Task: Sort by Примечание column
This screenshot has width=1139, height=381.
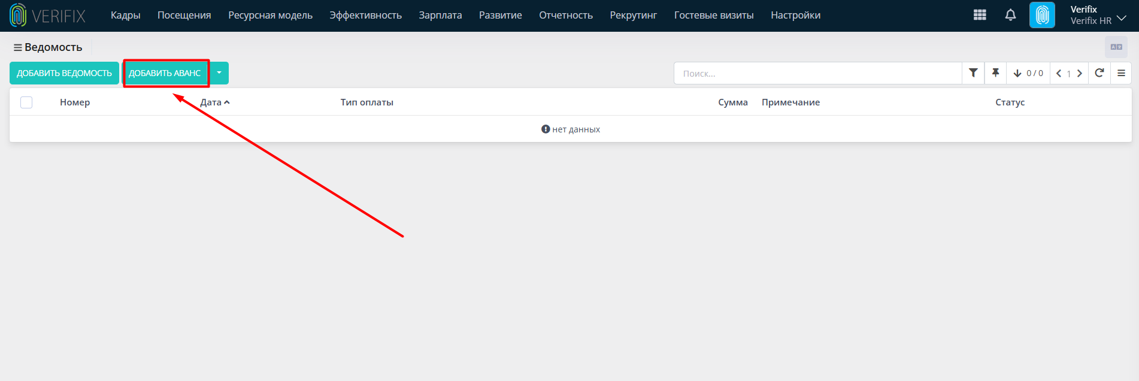Action: [x=790, y=102]
